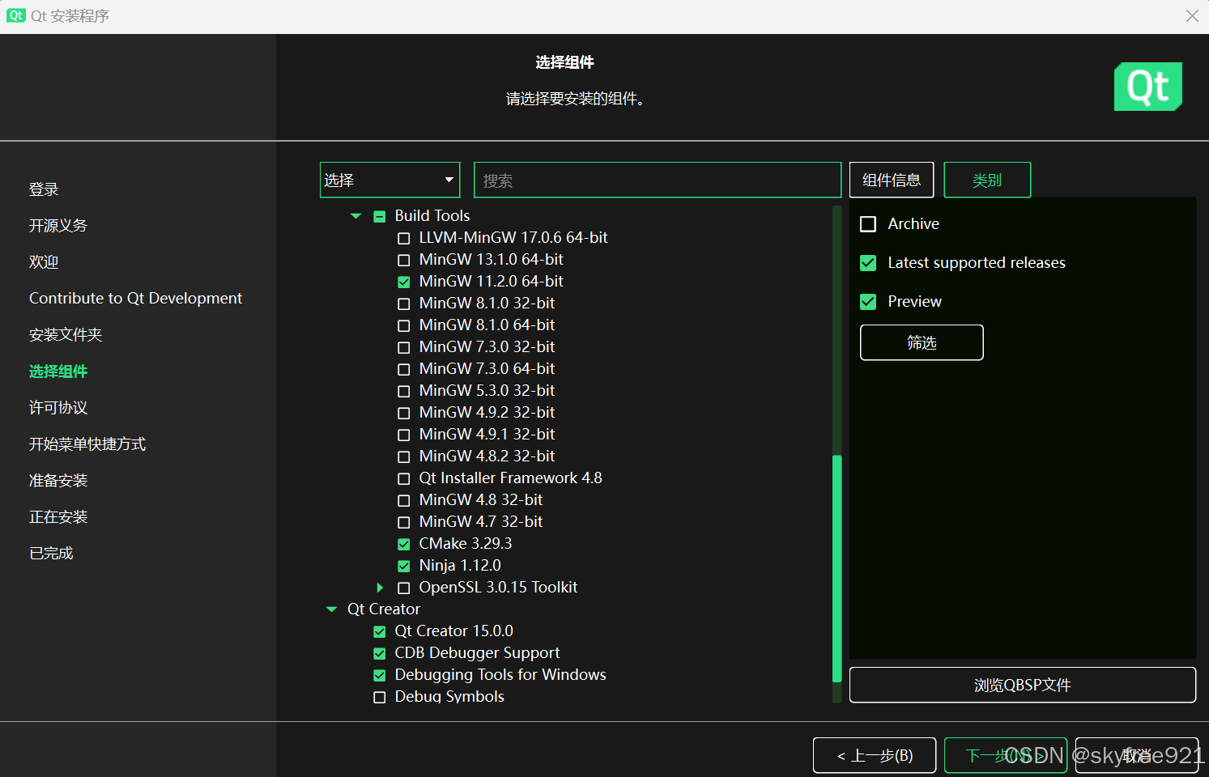Image resolution: width=1209 pixels, height=777 pixels.
Task: Go back with 上一步(B) button
Action: click(875, 755)
